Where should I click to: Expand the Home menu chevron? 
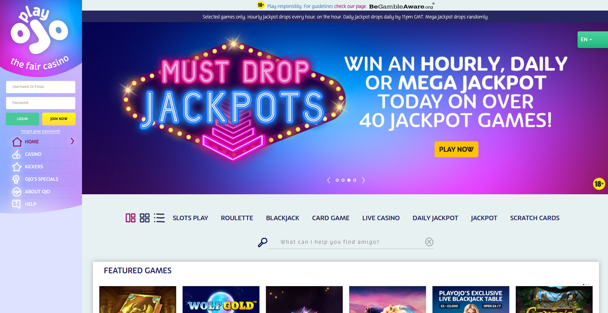(72, 141)
